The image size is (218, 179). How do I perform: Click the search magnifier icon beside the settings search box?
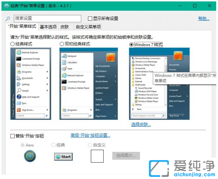[x=8, y=19]
